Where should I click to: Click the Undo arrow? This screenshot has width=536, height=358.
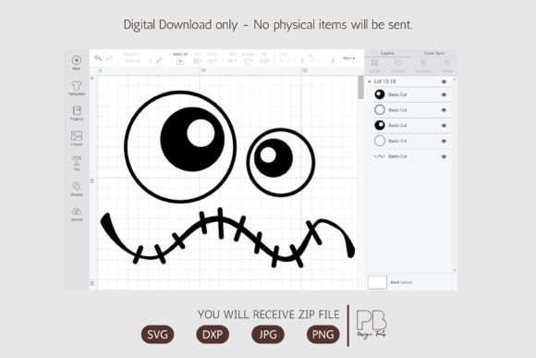(98, 58)
